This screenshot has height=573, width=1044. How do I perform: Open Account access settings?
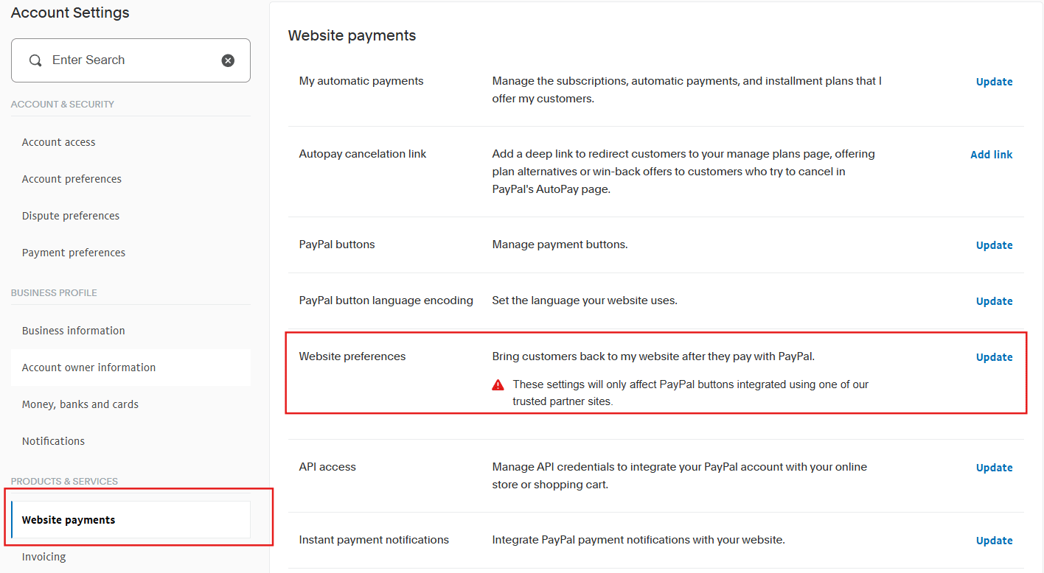point(59,142)
